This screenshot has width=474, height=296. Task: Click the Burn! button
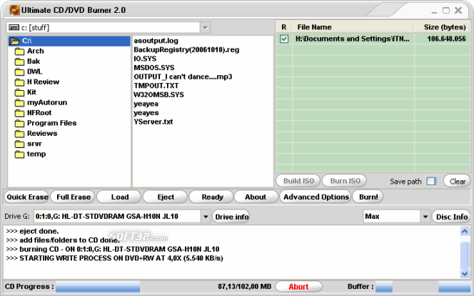[x=368, y=197]
